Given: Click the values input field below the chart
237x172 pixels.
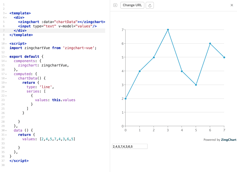Looking at the screenshot, I should [x=130, y=146].
